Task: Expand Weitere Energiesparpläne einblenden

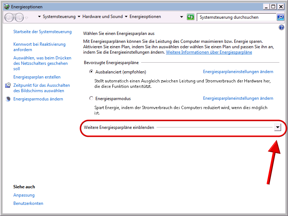Action: (x=277, y=127)
